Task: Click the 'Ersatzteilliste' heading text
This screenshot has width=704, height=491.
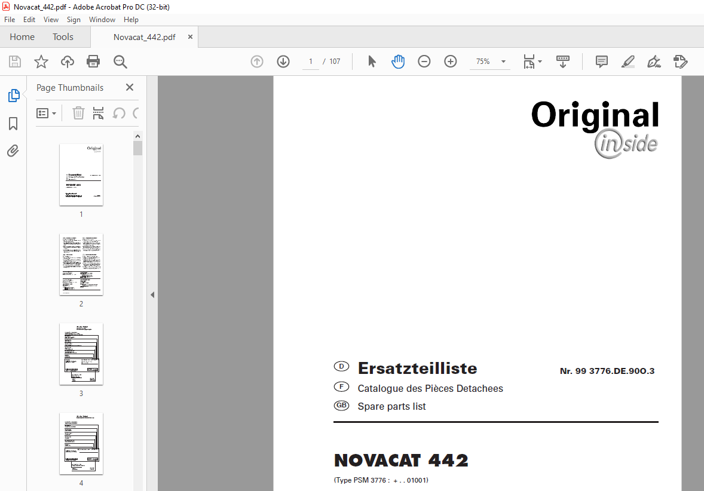Action: click(x=418, y=368)
